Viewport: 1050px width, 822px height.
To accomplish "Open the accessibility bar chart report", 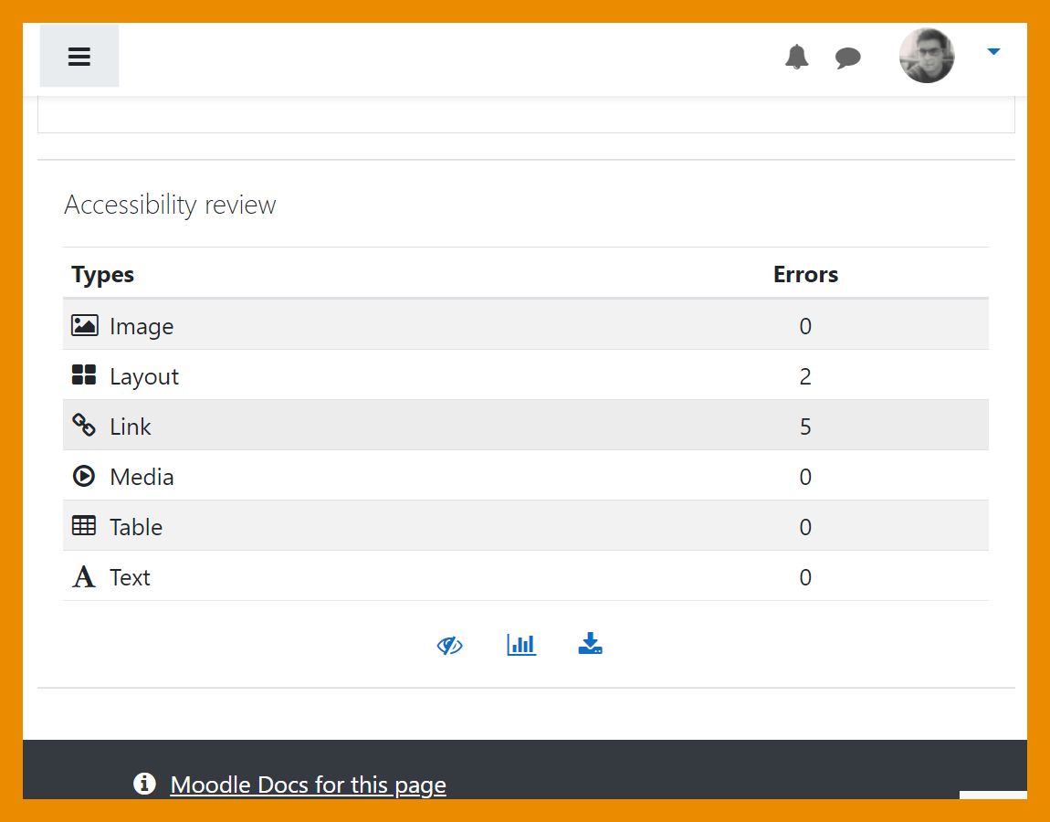I will click(x=521, y=645).
